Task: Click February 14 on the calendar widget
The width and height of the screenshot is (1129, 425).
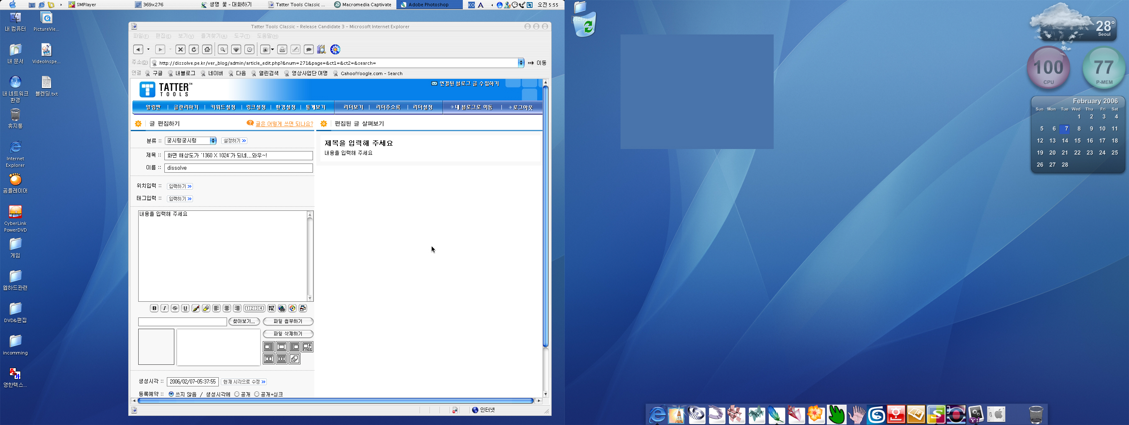Action: [1065, 141]
